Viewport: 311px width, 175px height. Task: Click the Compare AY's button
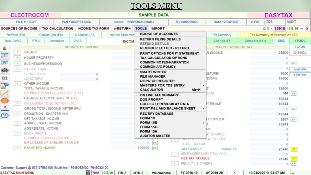pos(255,41)
